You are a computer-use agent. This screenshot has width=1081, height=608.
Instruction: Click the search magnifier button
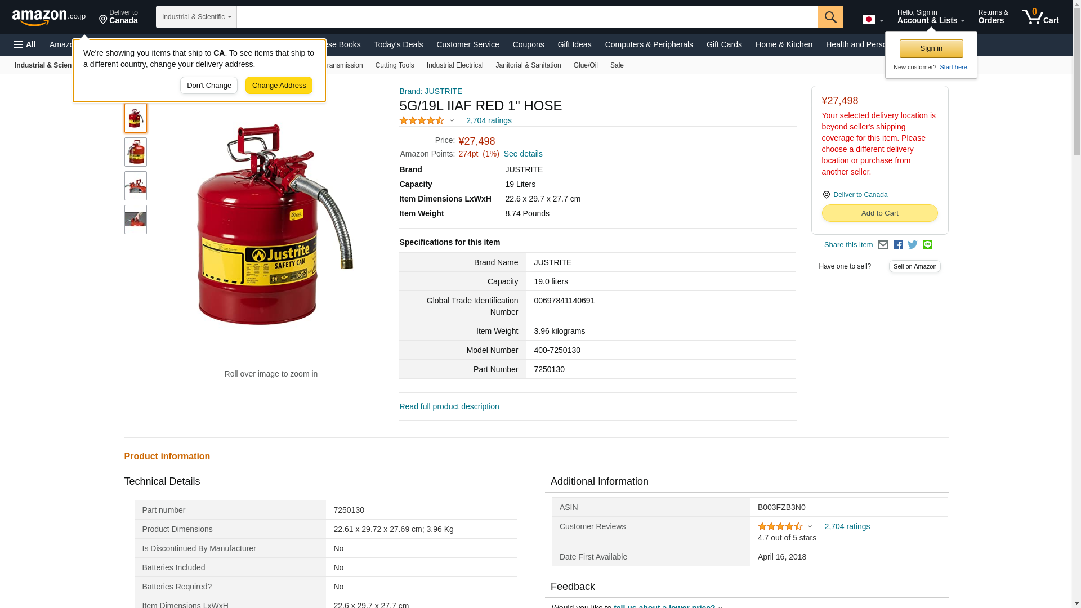click(830, 17)
